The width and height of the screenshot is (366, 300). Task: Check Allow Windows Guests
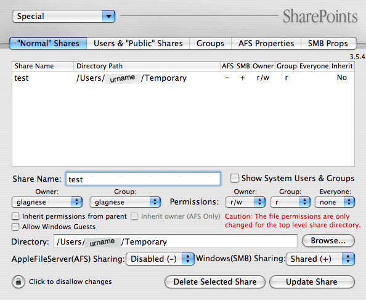[x=15, y=227]
